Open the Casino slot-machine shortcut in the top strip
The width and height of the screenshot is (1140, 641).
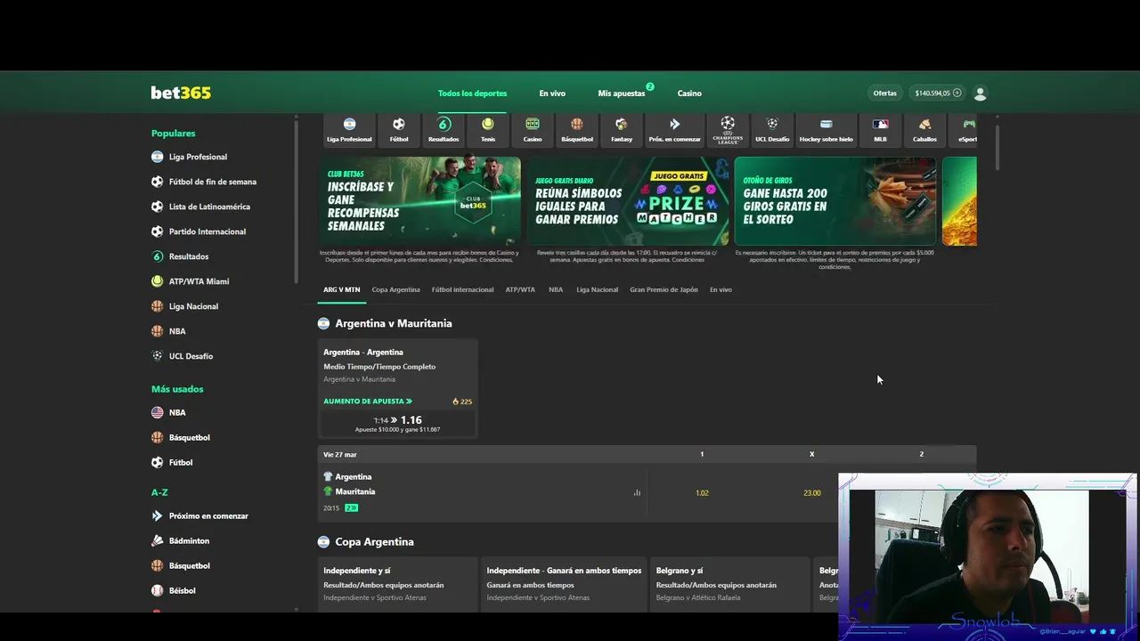coord(533,130)
